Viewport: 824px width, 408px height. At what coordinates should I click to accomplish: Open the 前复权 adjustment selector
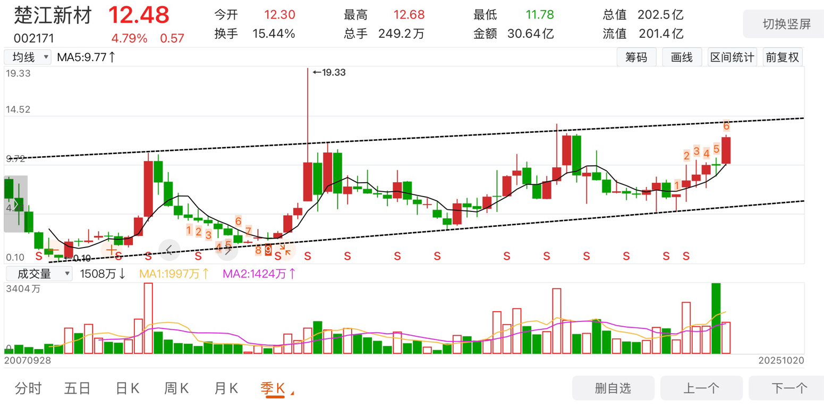pyautogui.click(x=782, y=57)
